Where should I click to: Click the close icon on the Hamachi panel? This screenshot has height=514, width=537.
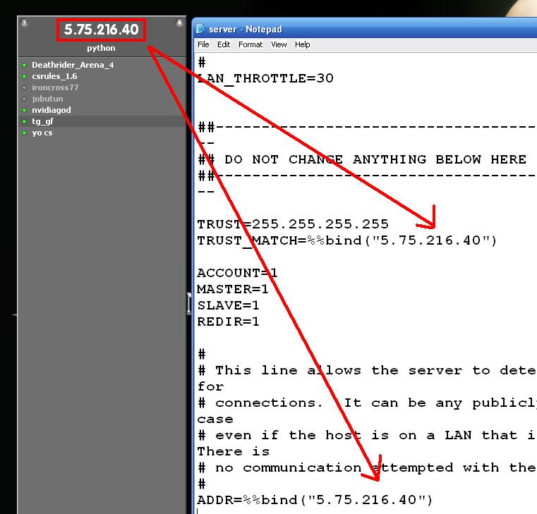point(179,23)
